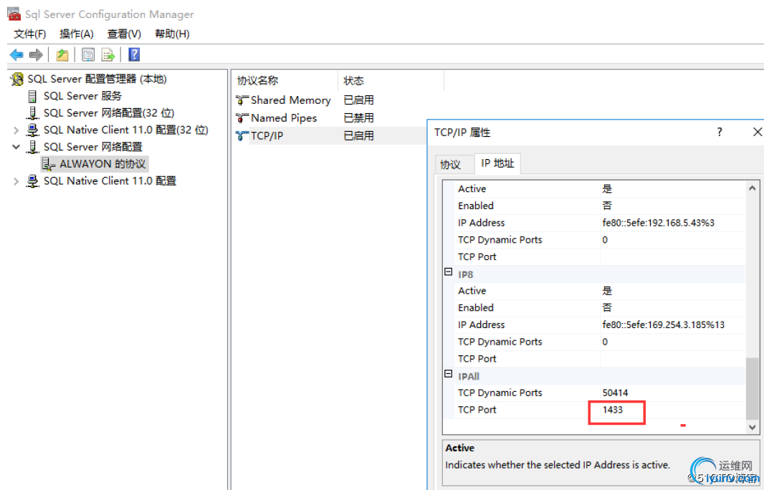Click the ALWAYON 的协议 icon
This screenshot has height=490, width=764.
coord(48,164)
